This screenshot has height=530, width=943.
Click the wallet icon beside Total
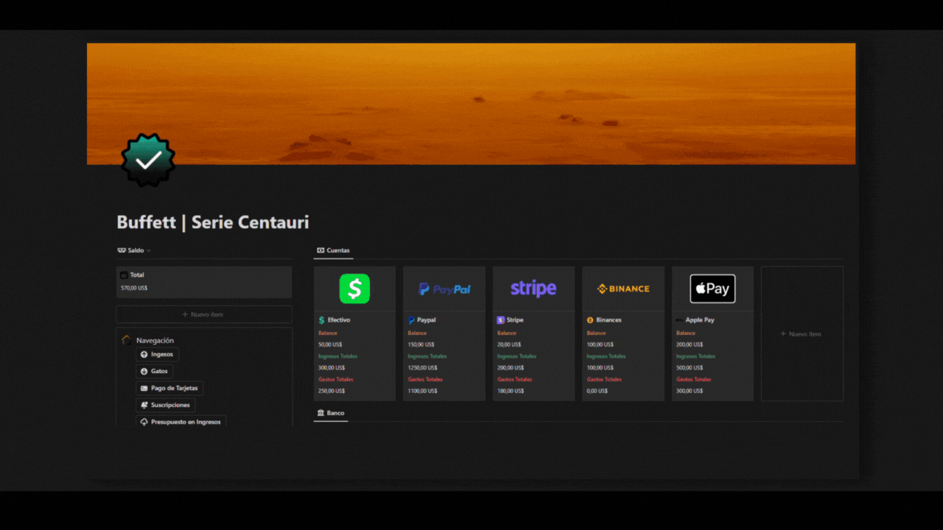click(125, 275)
